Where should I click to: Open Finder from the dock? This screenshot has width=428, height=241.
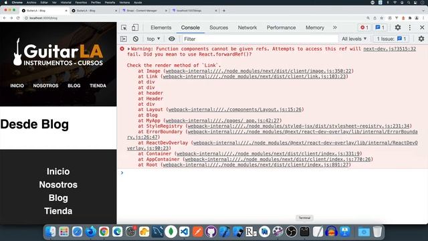[x=51, y=232]
